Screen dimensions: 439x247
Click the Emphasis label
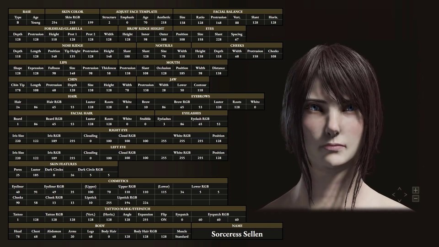pos(127,17)
